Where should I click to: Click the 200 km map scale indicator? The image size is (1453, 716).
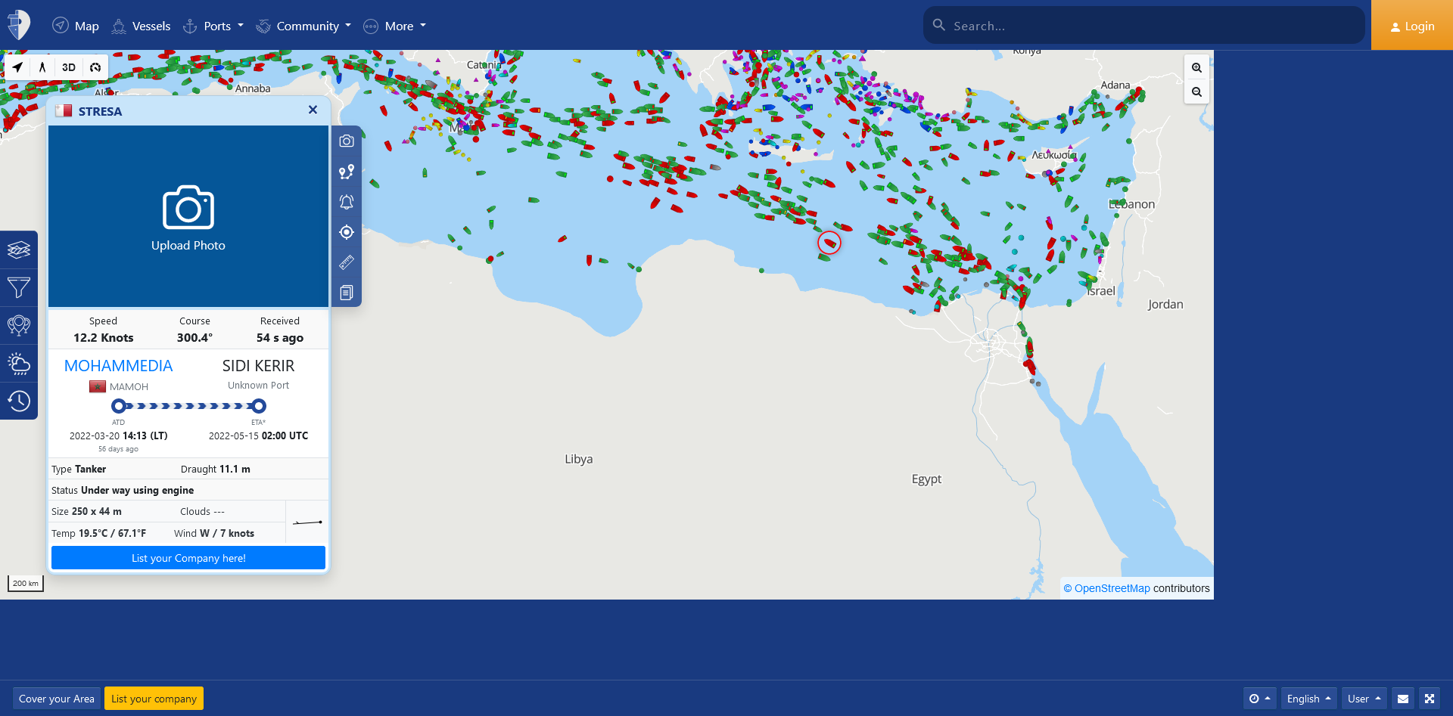(26, 584)
